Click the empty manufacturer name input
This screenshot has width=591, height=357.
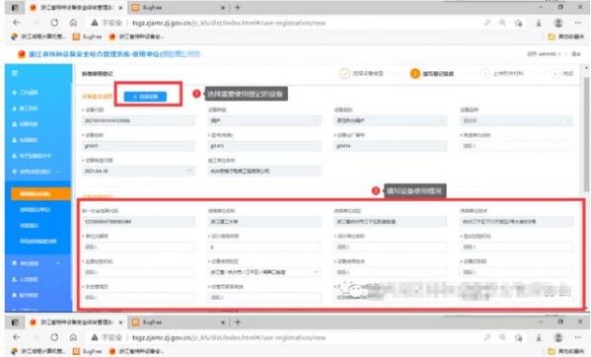(x=516, y=146)
